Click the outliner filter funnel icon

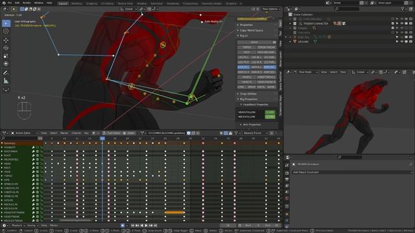pos(403,8)
